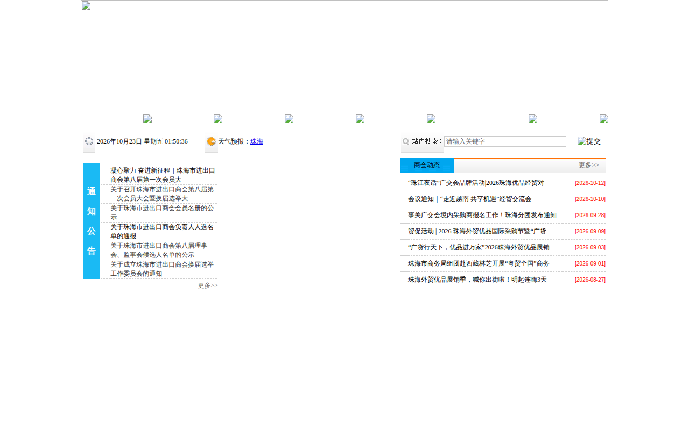
Task: Click the date [2026-08-27]
Action: click(x=590, y=280)
